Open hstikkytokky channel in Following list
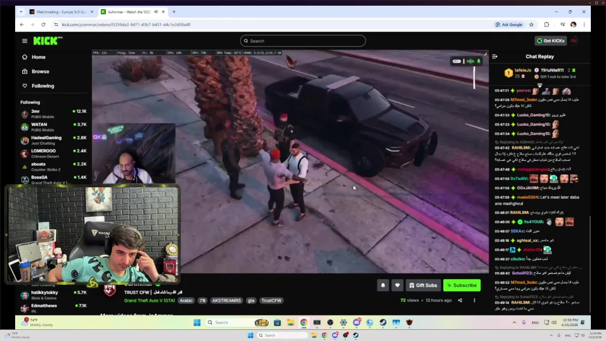Screen dimensions: 606x341 [x=53, y=295]
